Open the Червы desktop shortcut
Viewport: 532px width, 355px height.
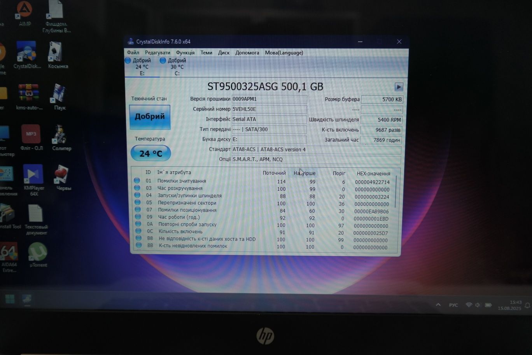63,178
